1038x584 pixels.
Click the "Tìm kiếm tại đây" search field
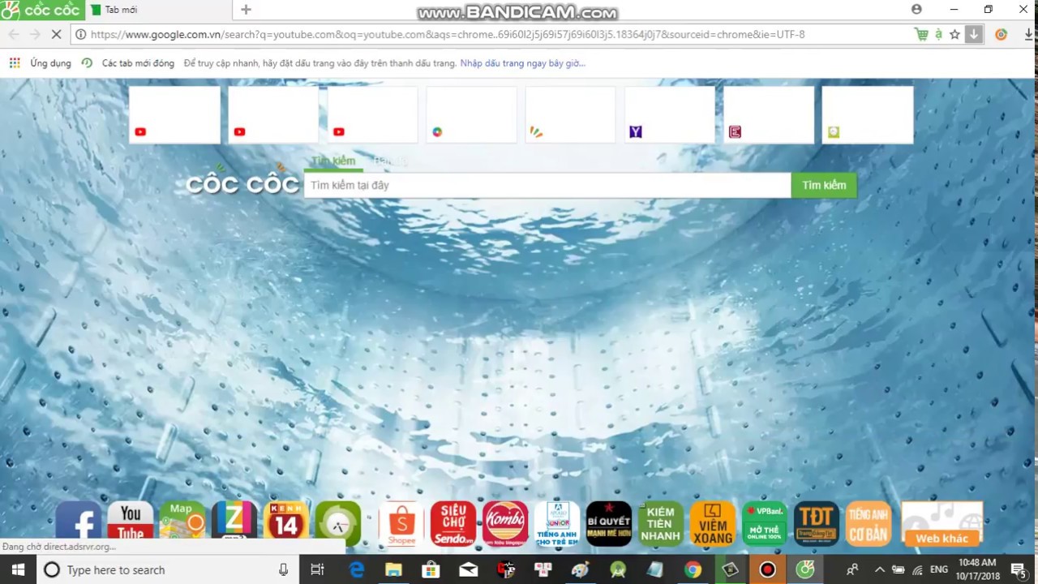[x=547, y=185]
